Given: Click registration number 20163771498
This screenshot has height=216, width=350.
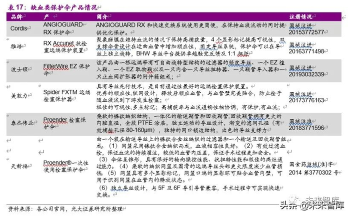Looking at the screenshot, I should 306,51.
